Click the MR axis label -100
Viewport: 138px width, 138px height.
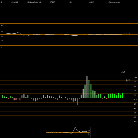click(x=135, y=122)
